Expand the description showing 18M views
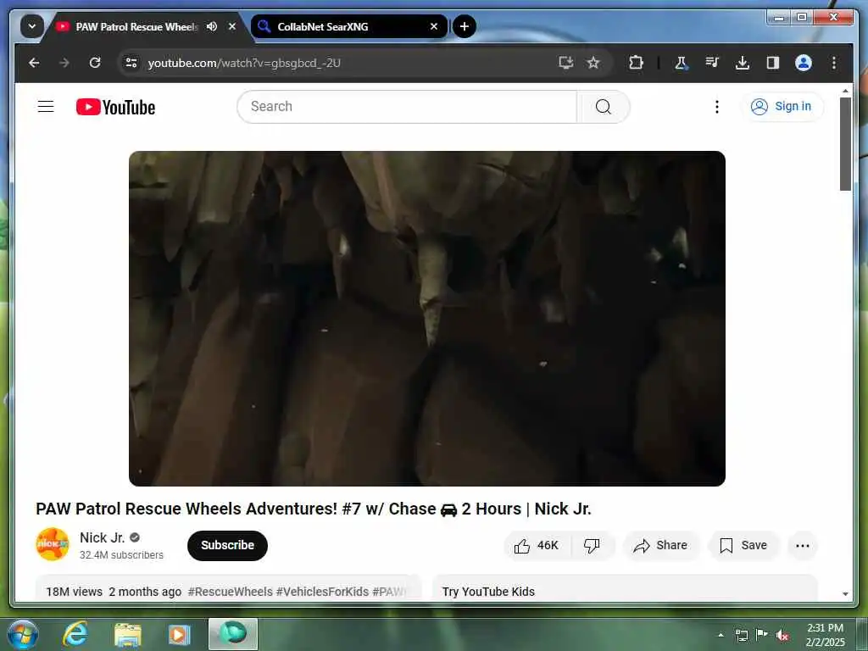The width and height of the screenshot is (868, 651). click(228, 589)
